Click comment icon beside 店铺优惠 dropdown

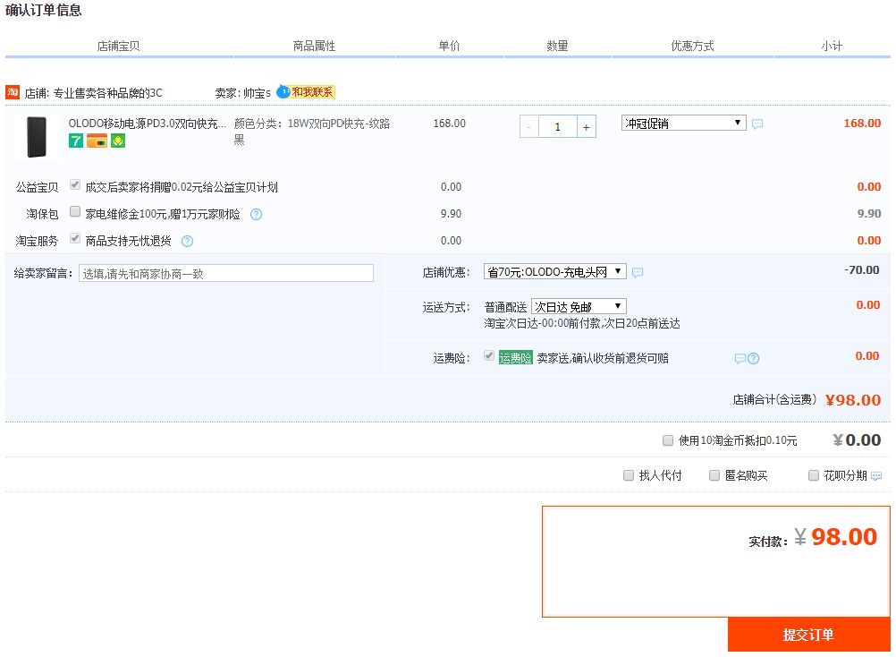pos(638,272)
